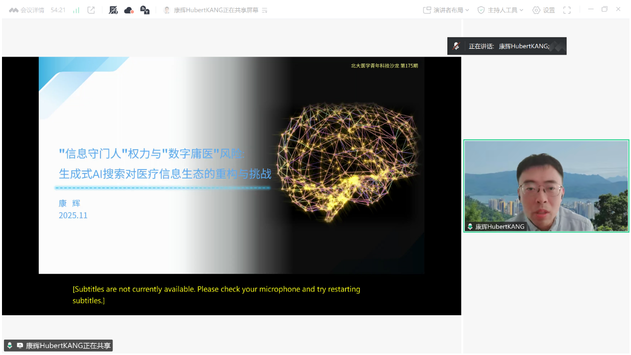Open the 演讲者布局 layout dropdown
The height and width of the screenshot is (355, 631).
coord(446,10)
